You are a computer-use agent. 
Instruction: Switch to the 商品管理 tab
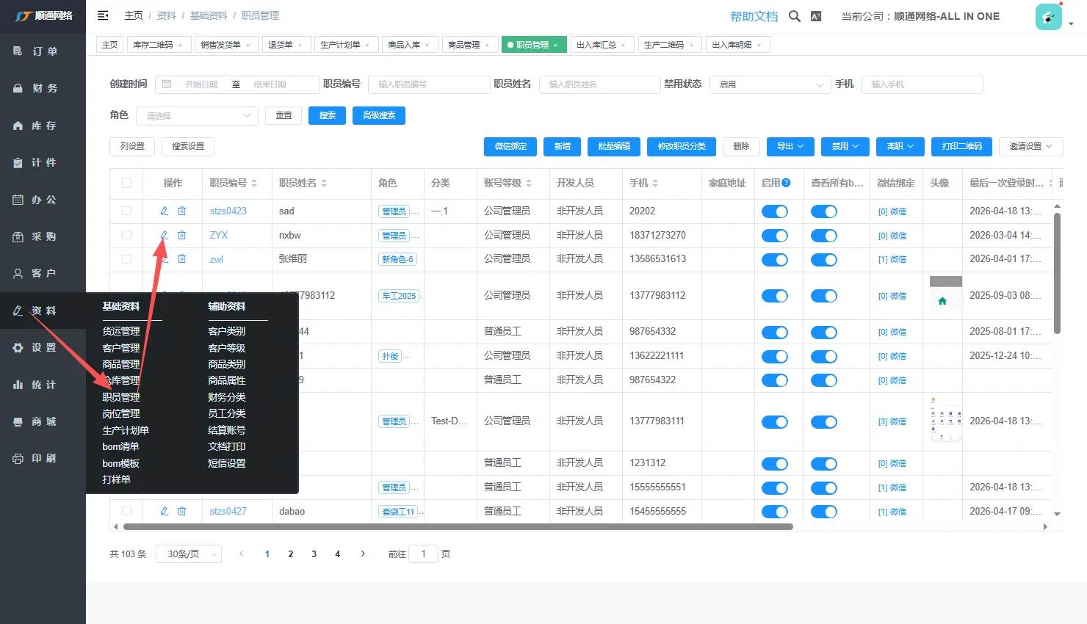[464, 45]
